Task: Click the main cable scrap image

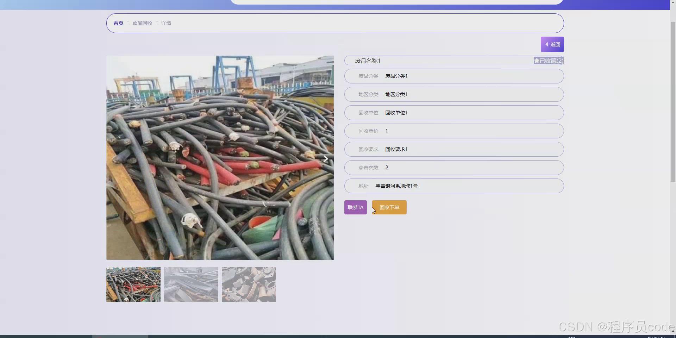Action: tap(220, 158)
